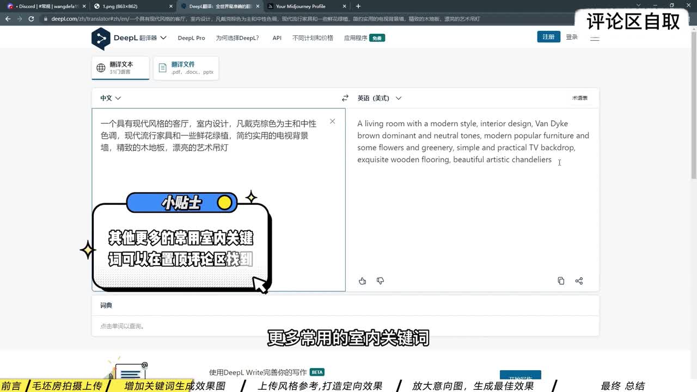Screen dimensions: 697x392
Task: Open the DeepL Pro link
Action: (x=191, y=38)
